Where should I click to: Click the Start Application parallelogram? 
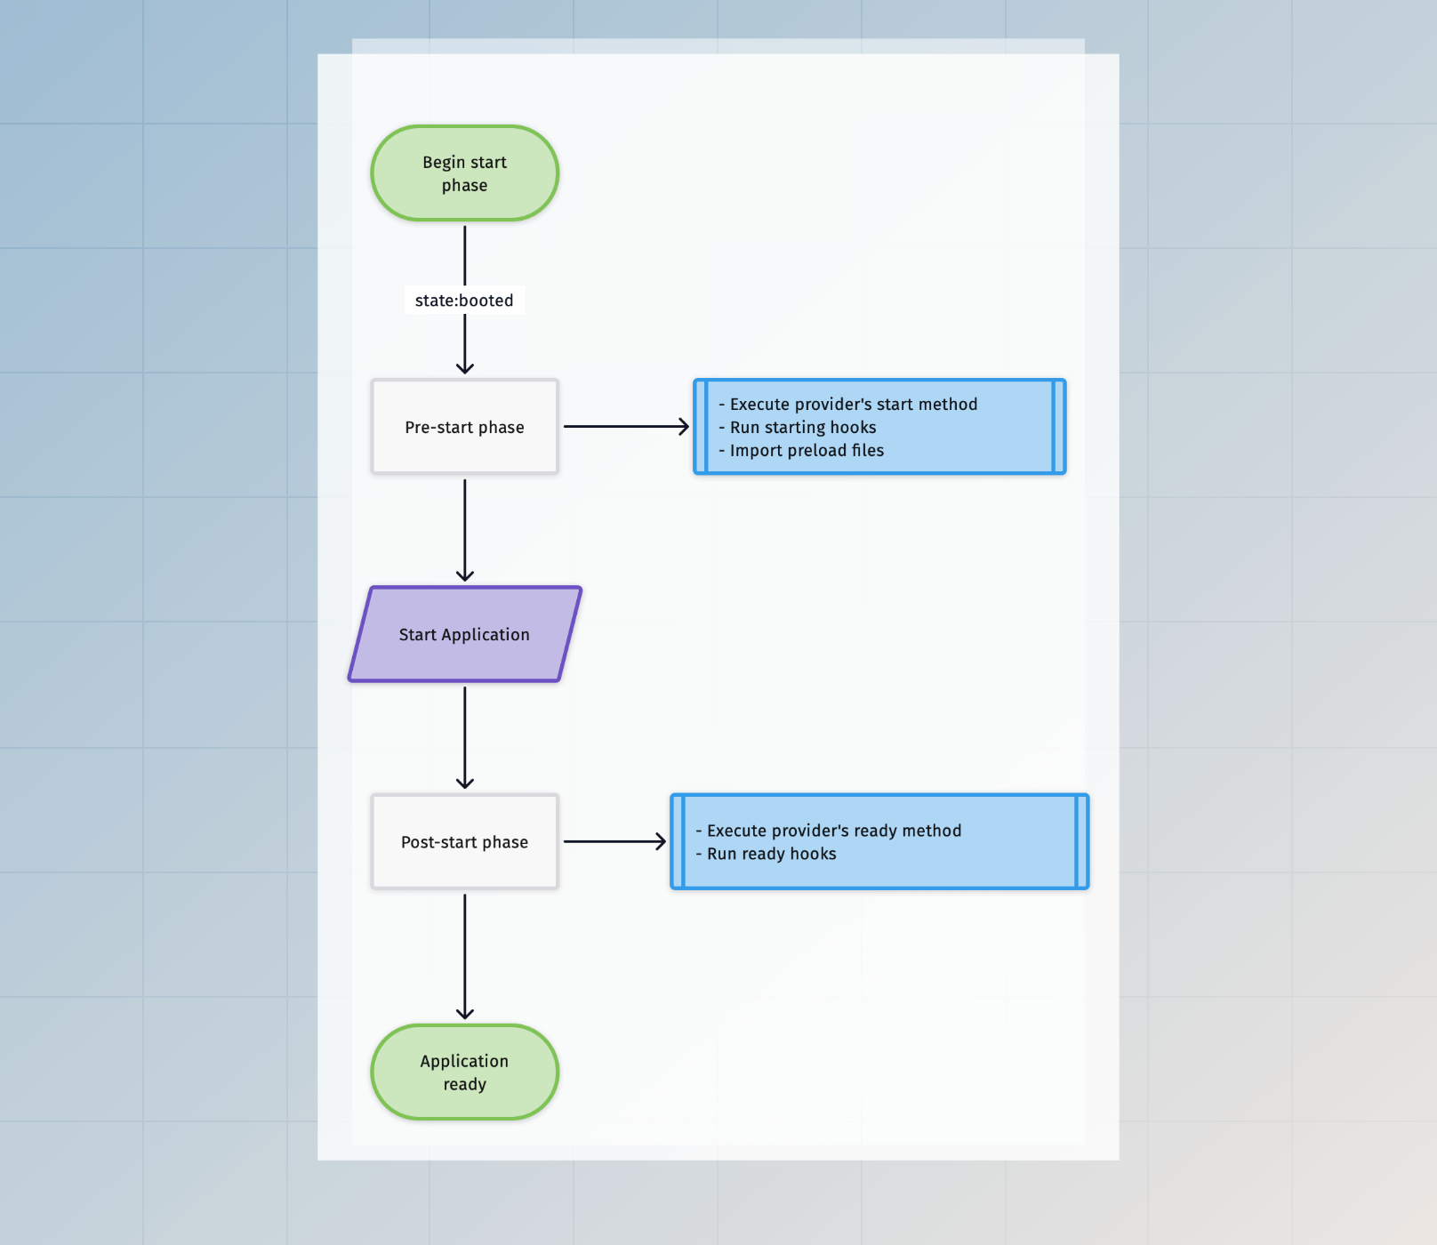click(463, 634)
